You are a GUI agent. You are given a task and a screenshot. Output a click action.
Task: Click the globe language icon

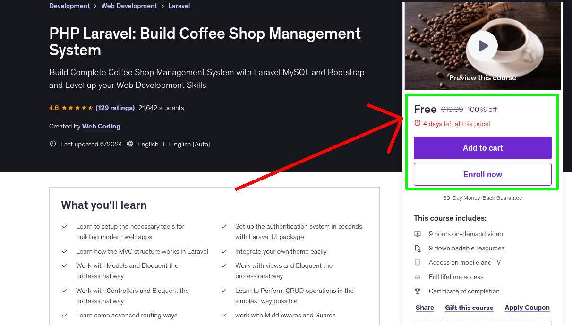point(130,144)
